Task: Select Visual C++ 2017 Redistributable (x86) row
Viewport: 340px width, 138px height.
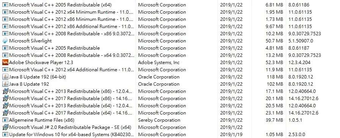Action: point(170,98)
